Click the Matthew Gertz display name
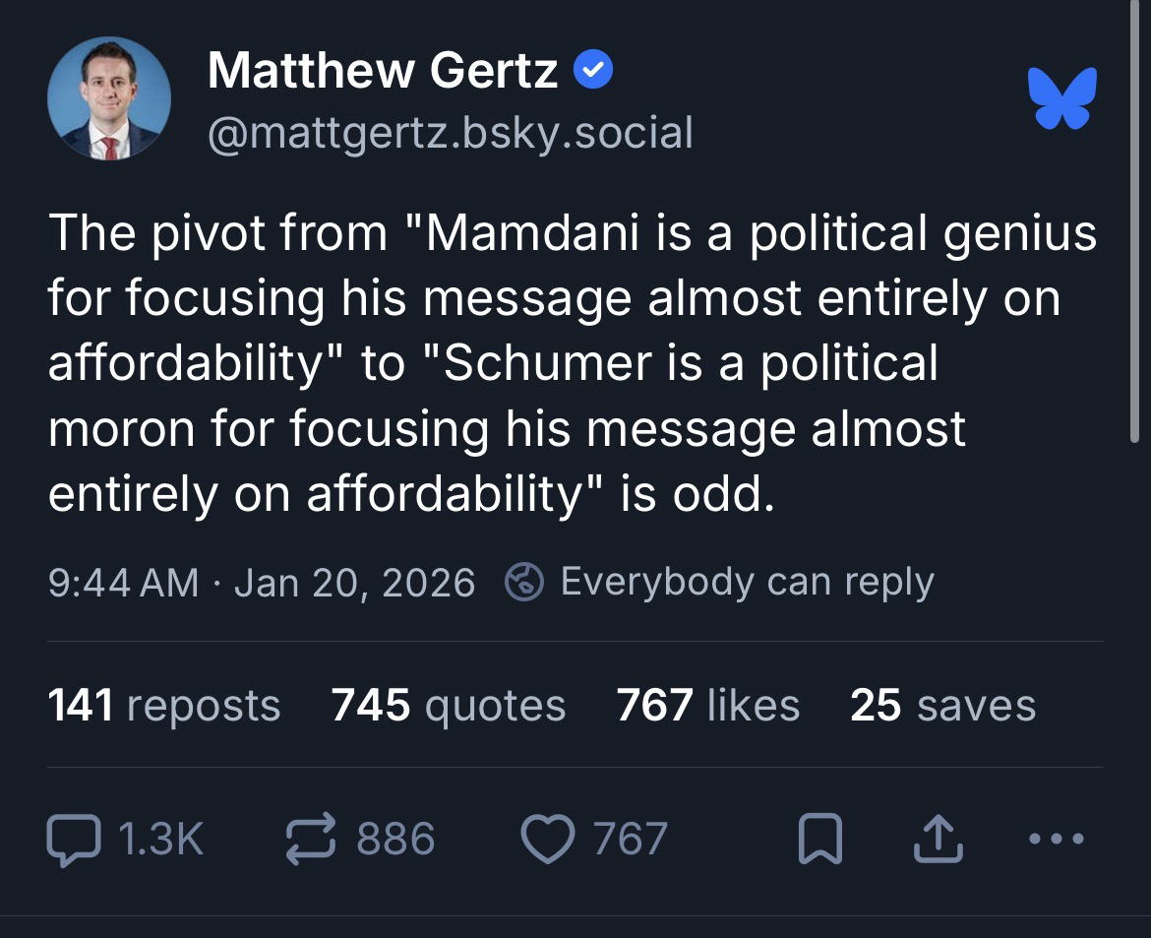The height and width of the screenshot is (938, 1151). point(383,71)
